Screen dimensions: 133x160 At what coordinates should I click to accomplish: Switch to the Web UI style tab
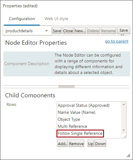point(56,19)
